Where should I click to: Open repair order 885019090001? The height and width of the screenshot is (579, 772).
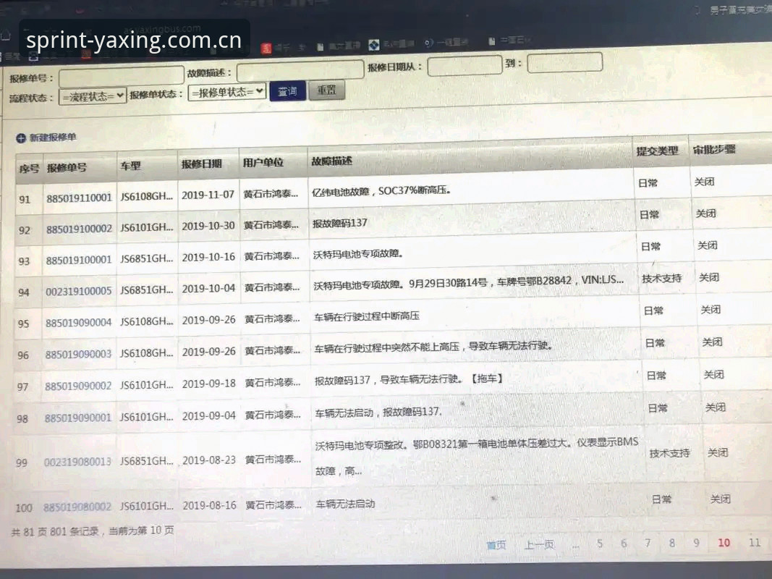pyautogui.click(x=77, y=418)
